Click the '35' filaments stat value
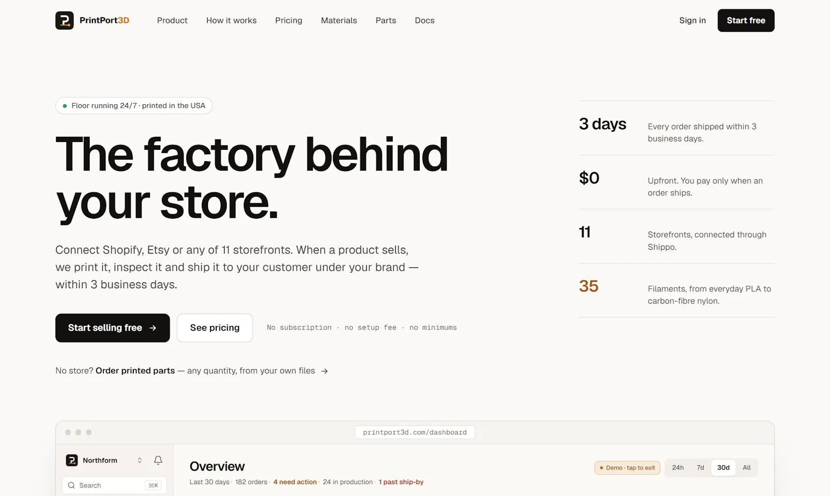The image size is (830, 496). coord(589,286)
